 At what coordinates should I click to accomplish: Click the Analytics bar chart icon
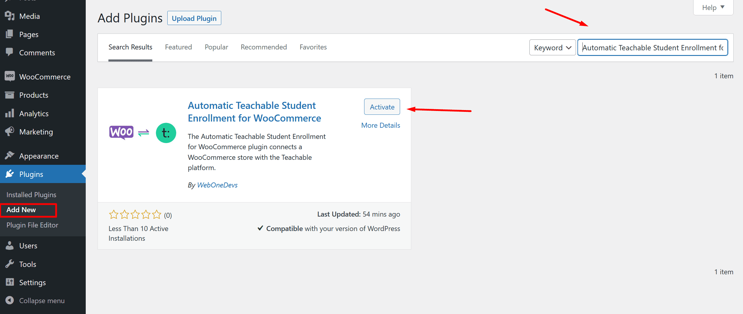tap(10, 113)
